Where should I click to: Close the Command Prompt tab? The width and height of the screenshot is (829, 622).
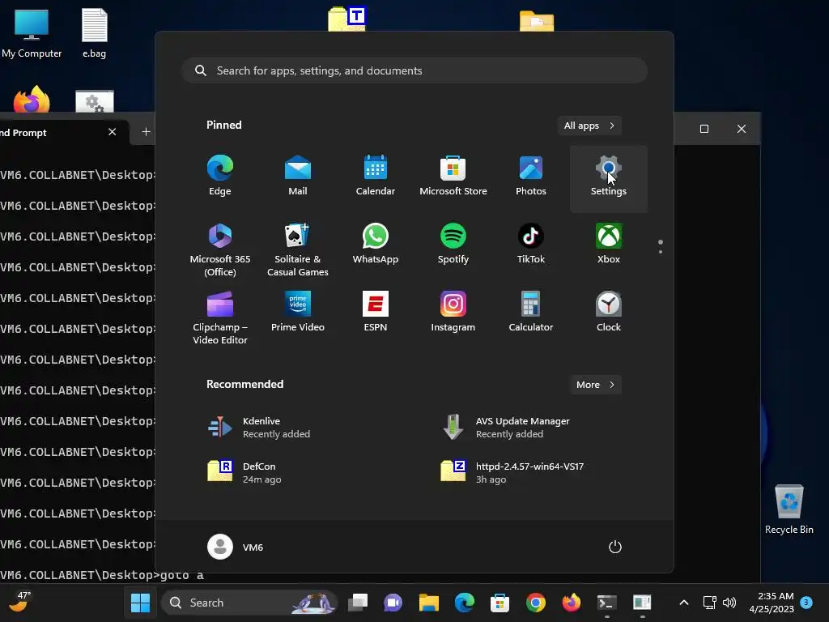(112, 132)
